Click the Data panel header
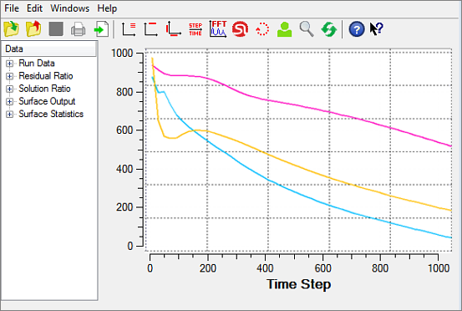This screenshot has width=462, height=311. pyautogui.click(x=48, y=48)
